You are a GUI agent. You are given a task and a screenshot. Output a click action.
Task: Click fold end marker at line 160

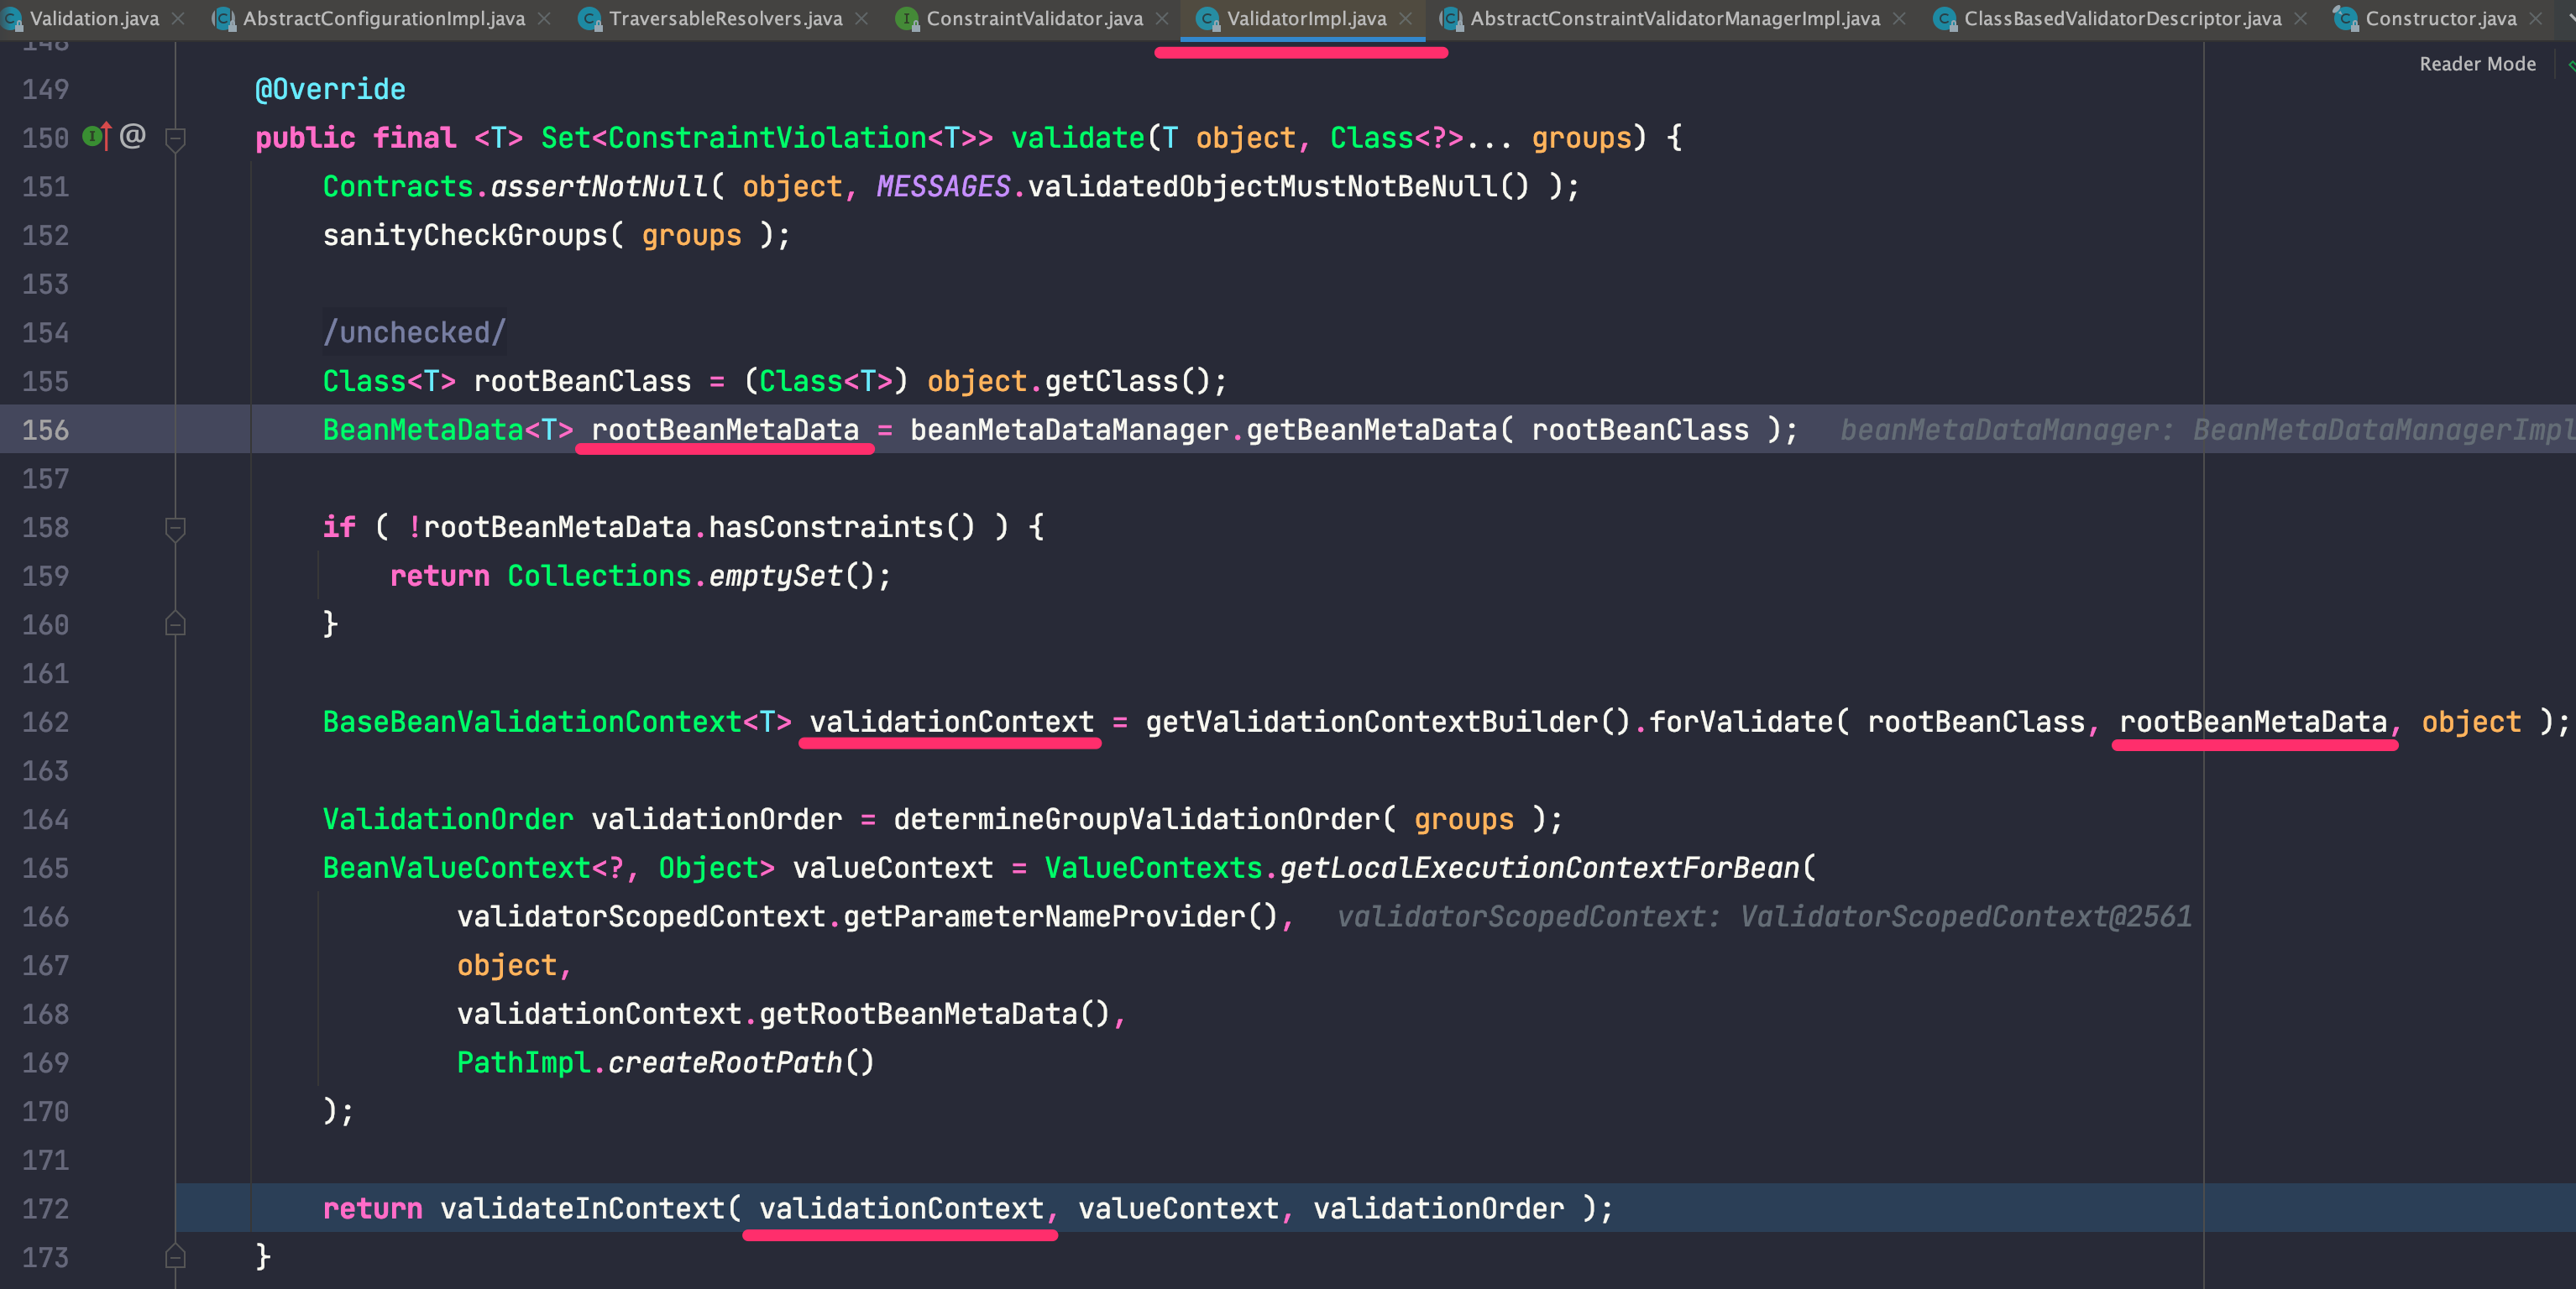click(175, 624)
